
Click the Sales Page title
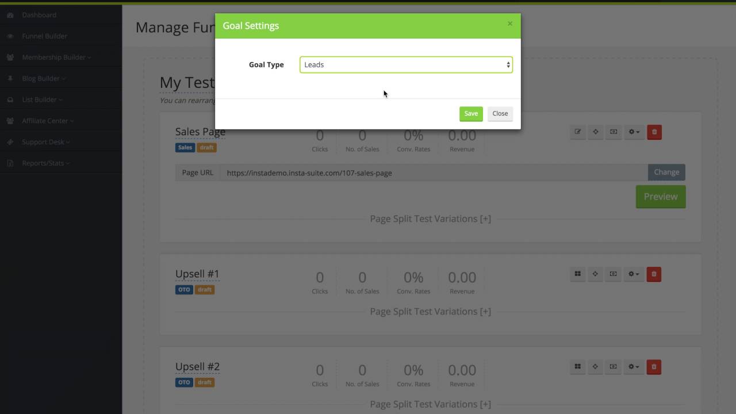tap(200, 132)
